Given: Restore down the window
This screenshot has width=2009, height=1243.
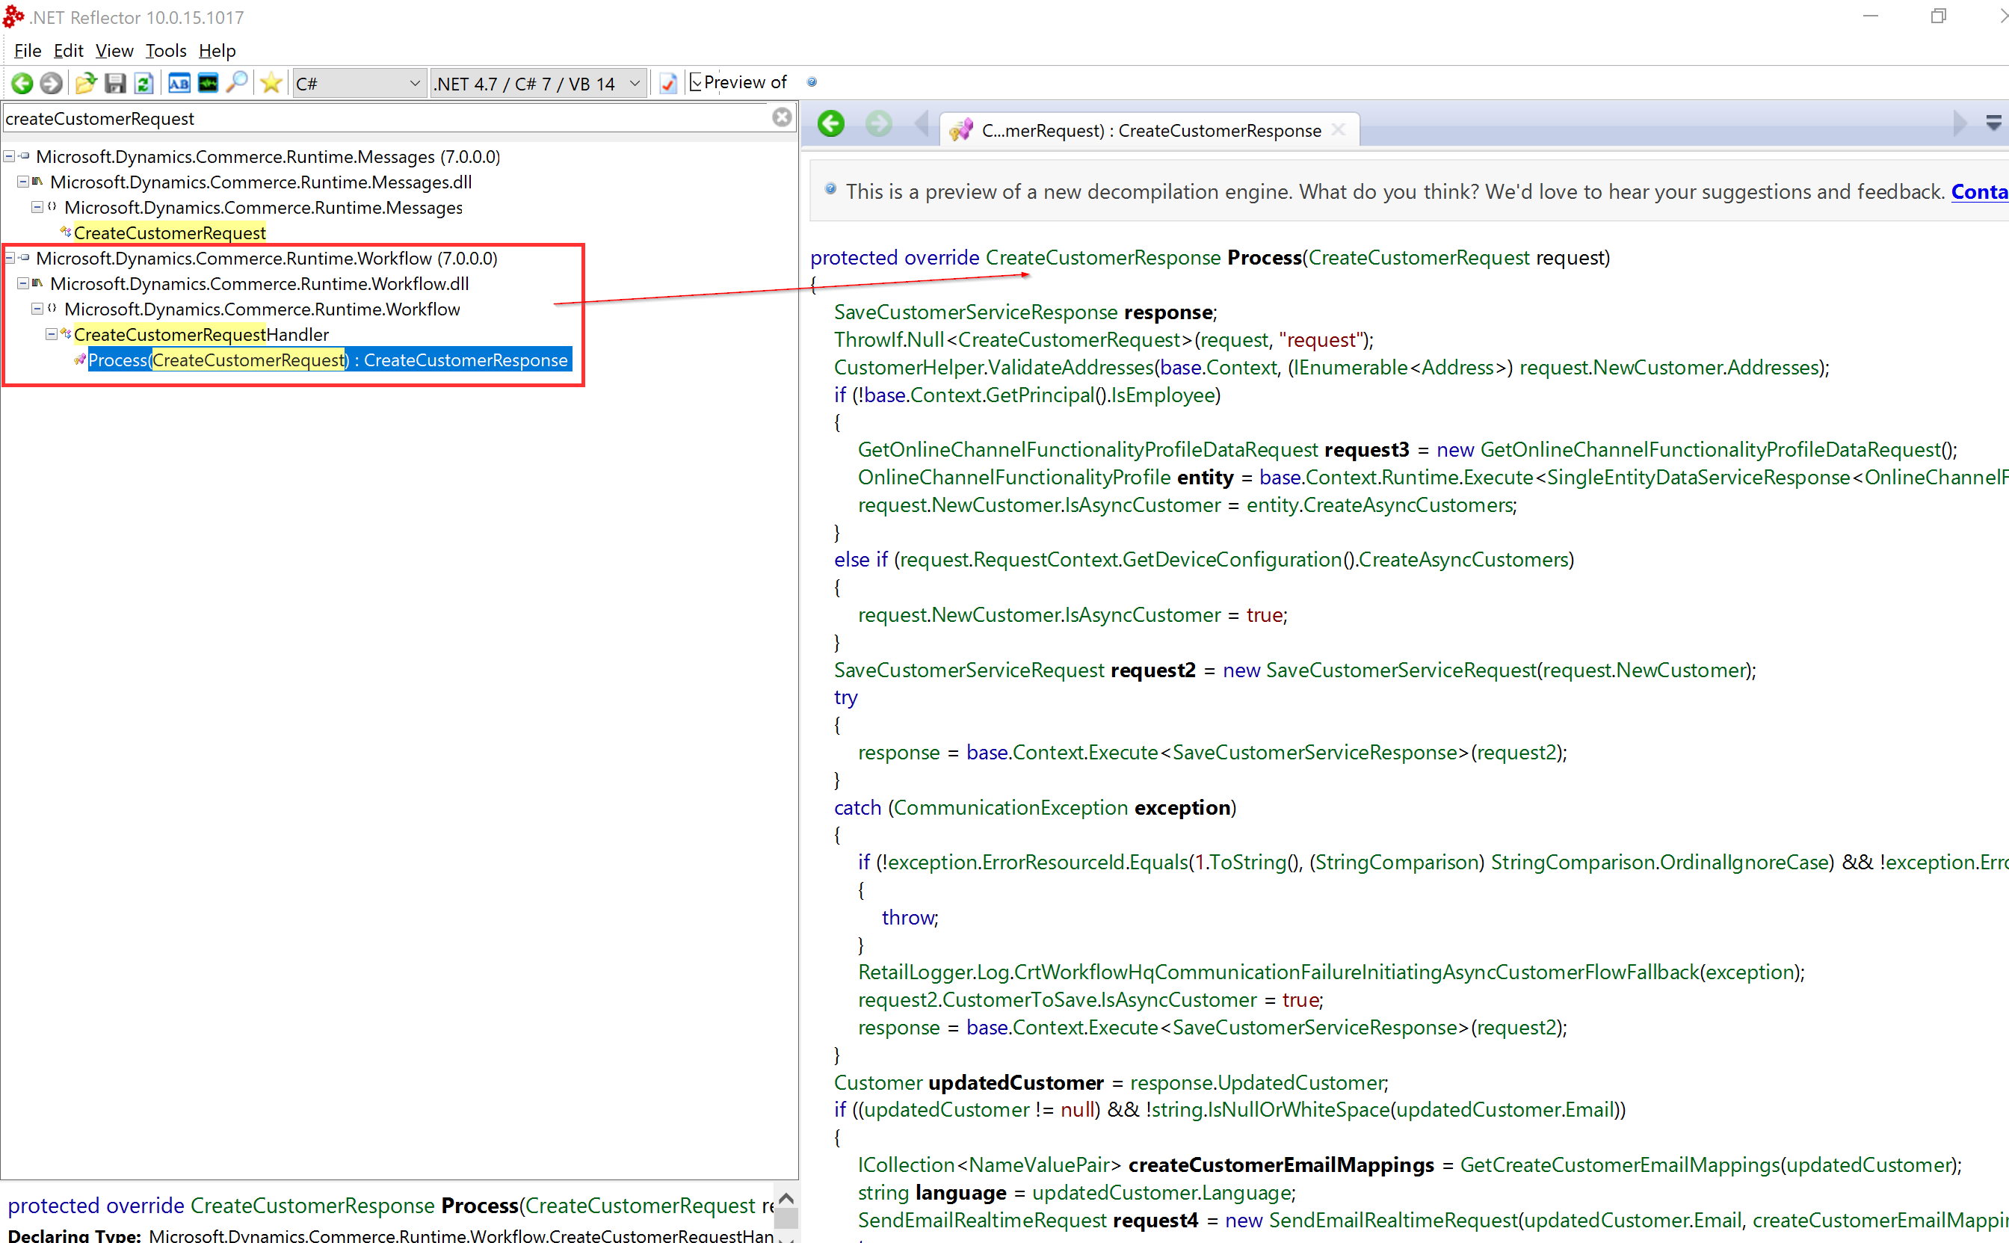Looking at the screenshot, I should click(x=1938, y=16).
